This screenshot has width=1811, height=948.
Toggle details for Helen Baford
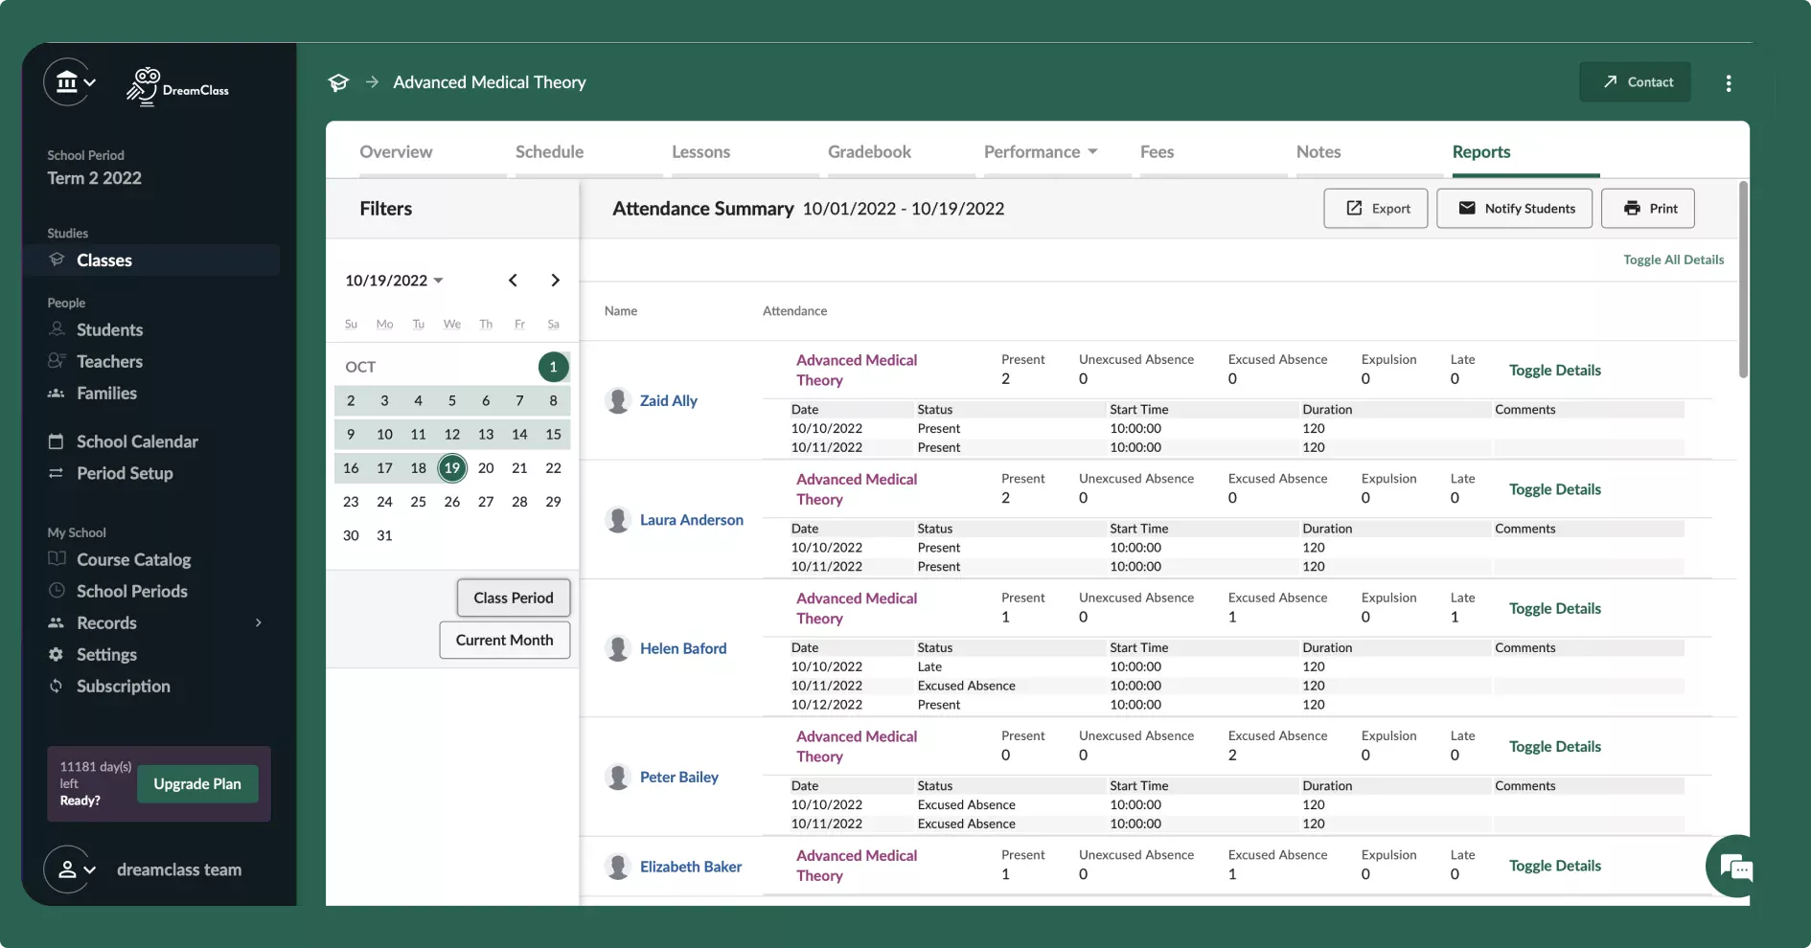(1554, 609)
